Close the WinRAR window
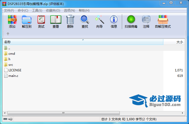 (181, 3)
